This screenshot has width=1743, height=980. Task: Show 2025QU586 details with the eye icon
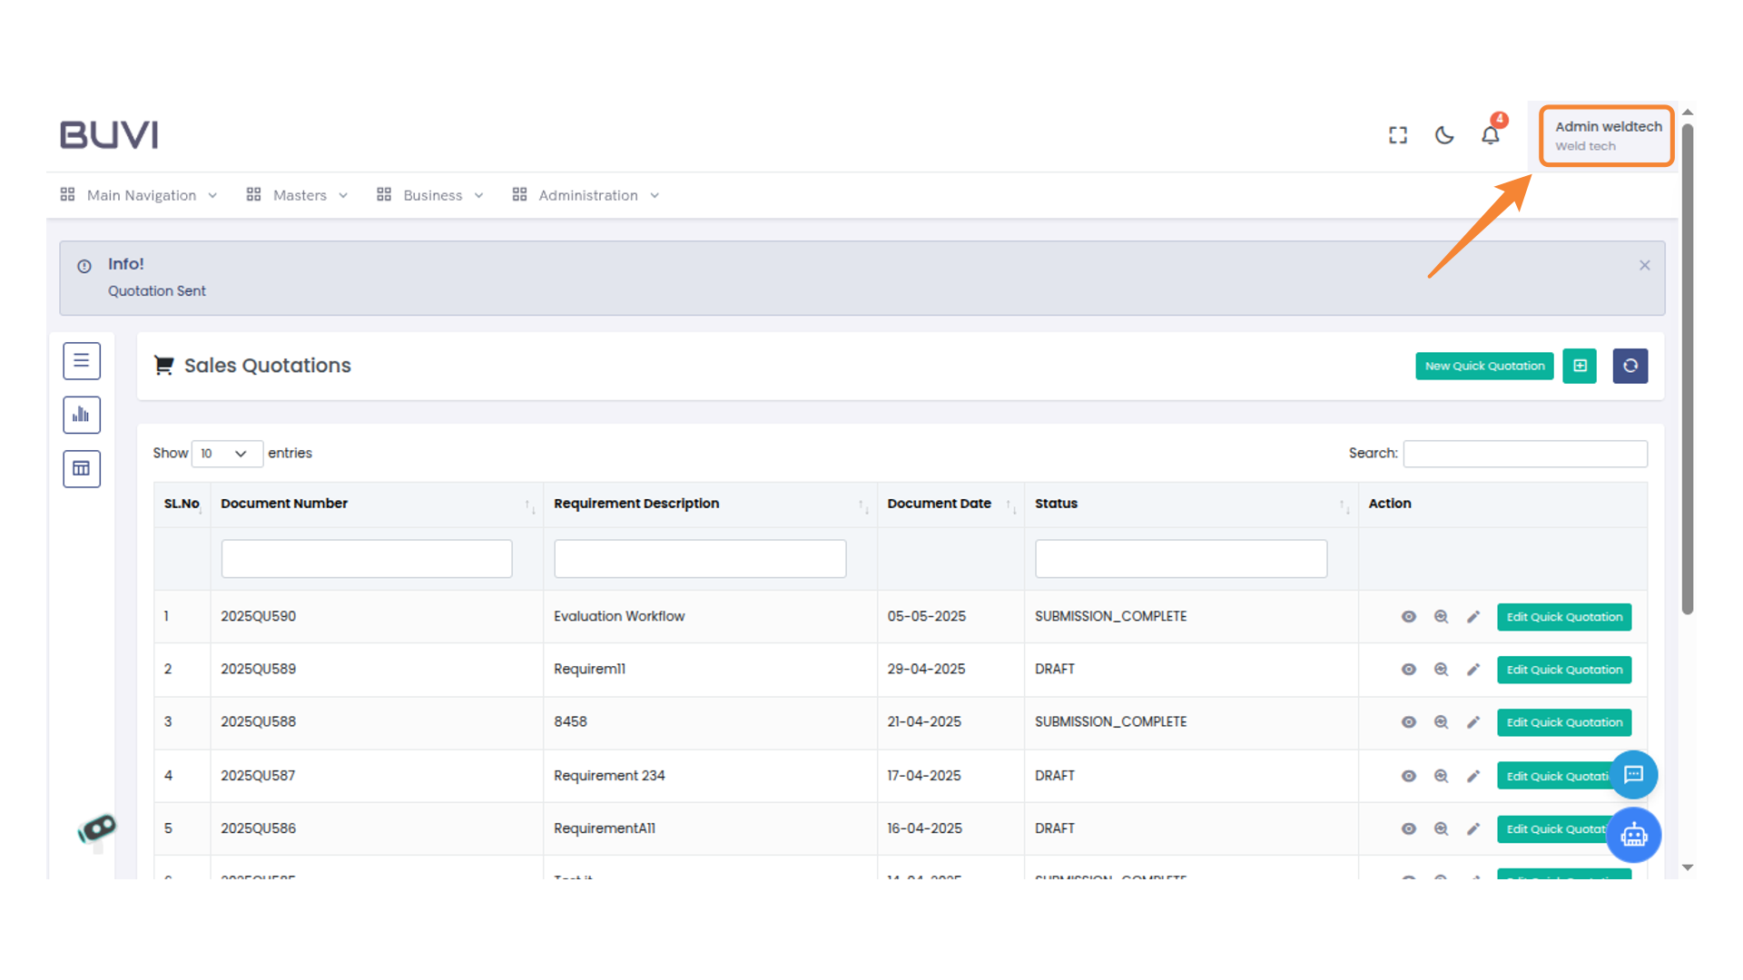click(x=1408, y=828)
